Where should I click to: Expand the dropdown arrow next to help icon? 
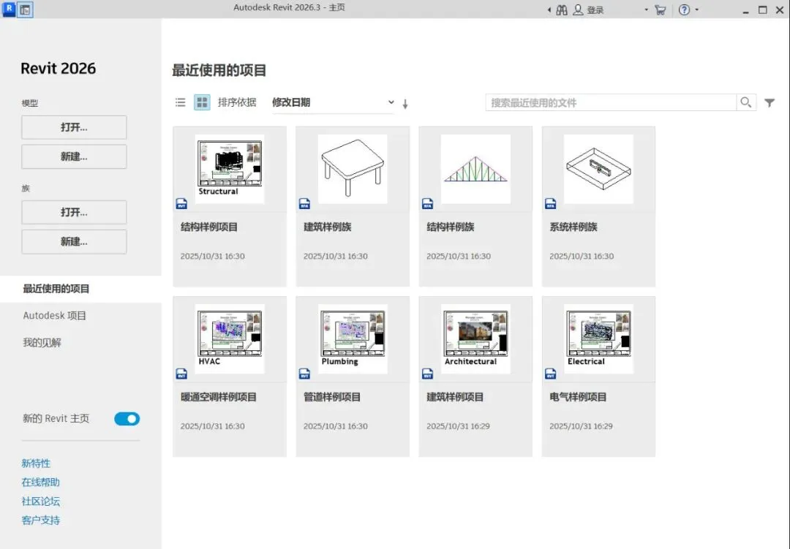(697, 10)
